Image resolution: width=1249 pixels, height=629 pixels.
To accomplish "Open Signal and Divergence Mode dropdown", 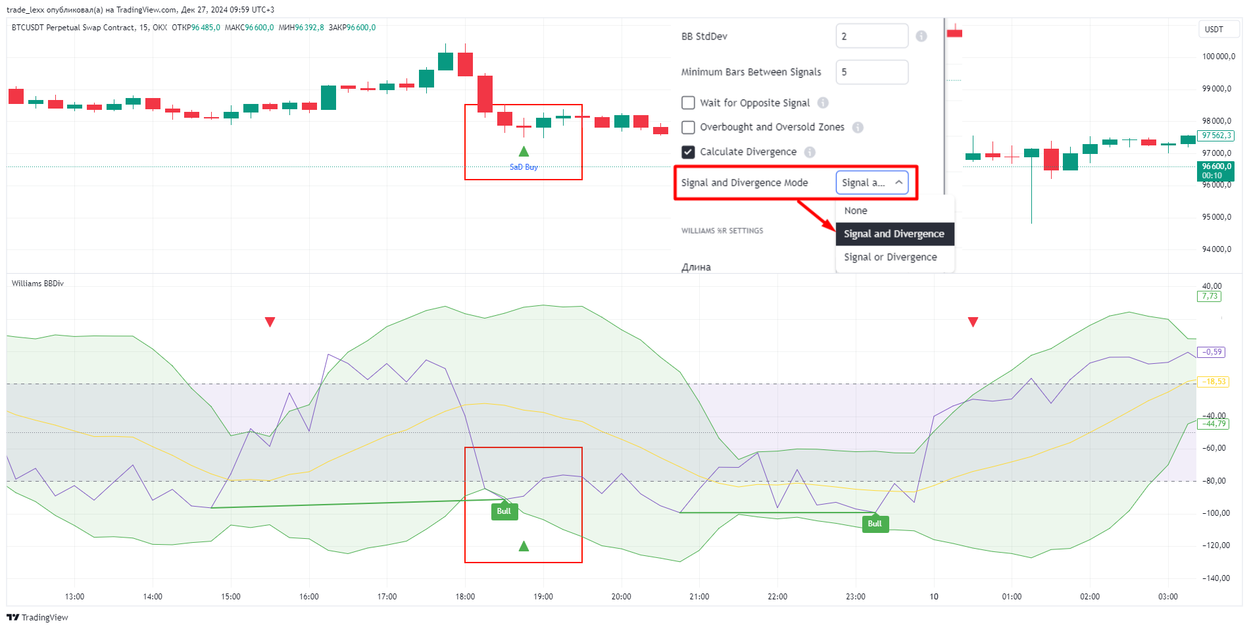I will coord(872,183).
